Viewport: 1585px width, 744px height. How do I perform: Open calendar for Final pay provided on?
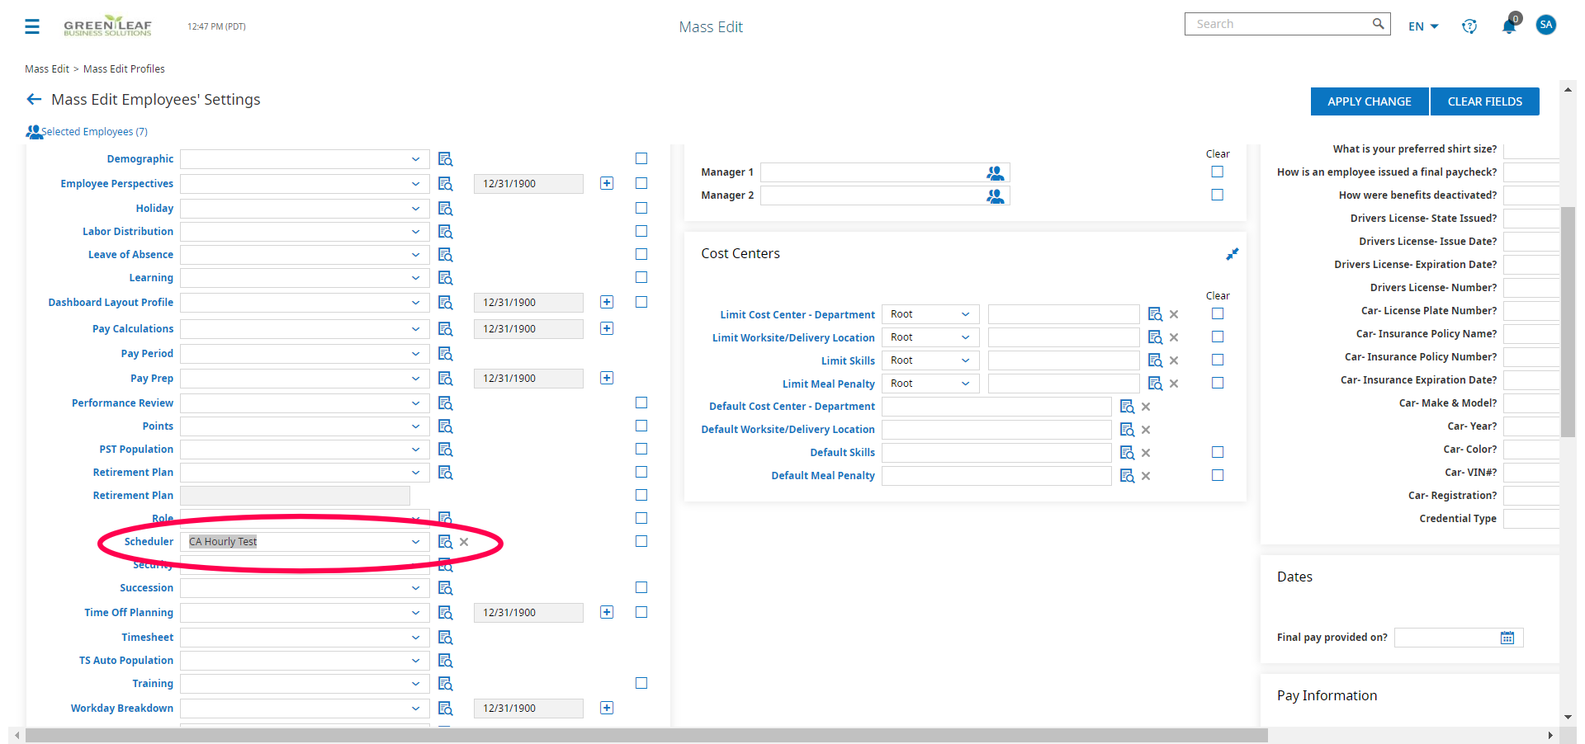[1507, 638]
